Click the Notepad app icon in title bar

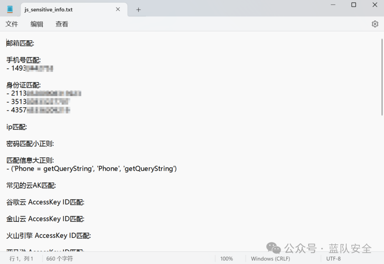pyautogui.click(x=10, y=9)
